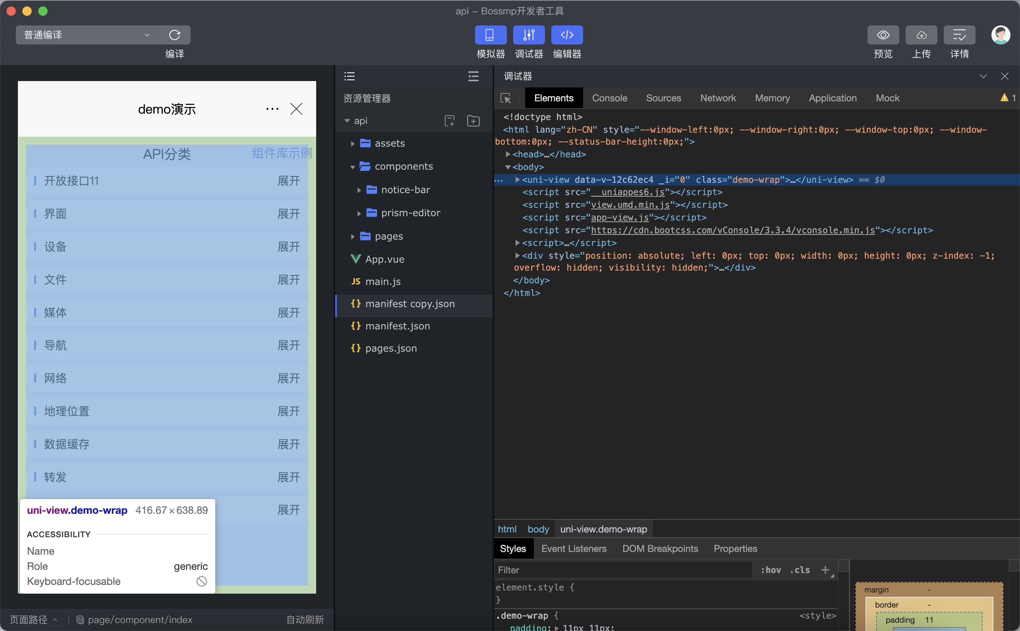Viewport: 1020px width, 631px height.
Task: Click the compile refresh icon
Action: tap(174, 35)
